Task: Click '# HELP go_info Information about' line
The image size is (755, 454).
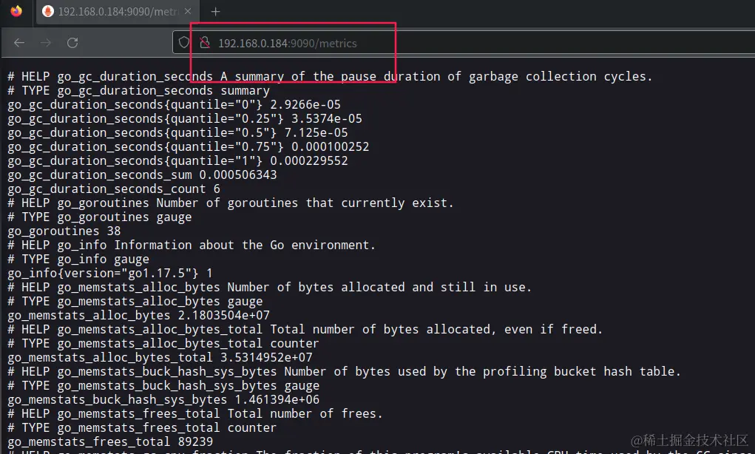Action: tap(192, 245)
